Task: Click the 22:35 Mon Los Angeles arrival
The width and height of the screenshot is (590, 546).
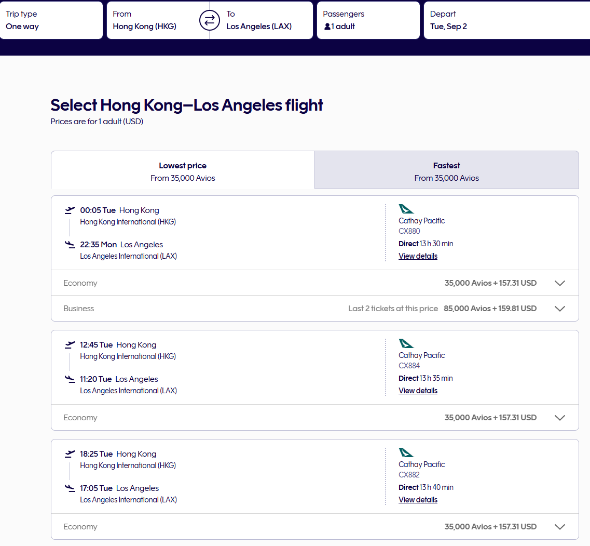Action: pyautogui.click(x=121, y=245)
